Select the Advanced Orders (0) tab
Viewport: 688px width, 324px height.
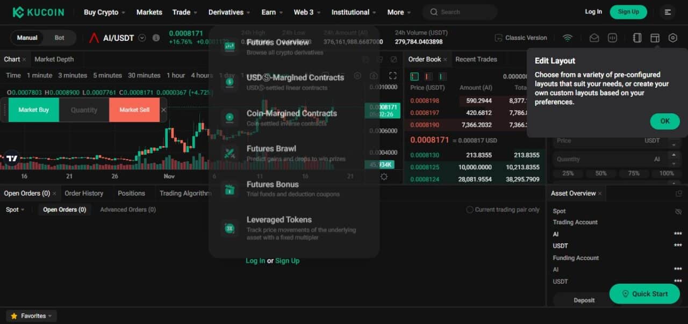coord(128,210)
